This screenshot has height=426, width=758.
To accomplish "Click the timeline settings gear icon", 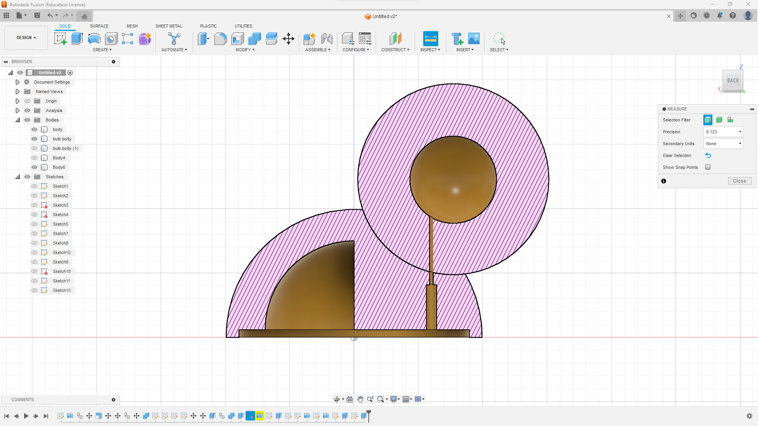I will [x=749, y=416].
